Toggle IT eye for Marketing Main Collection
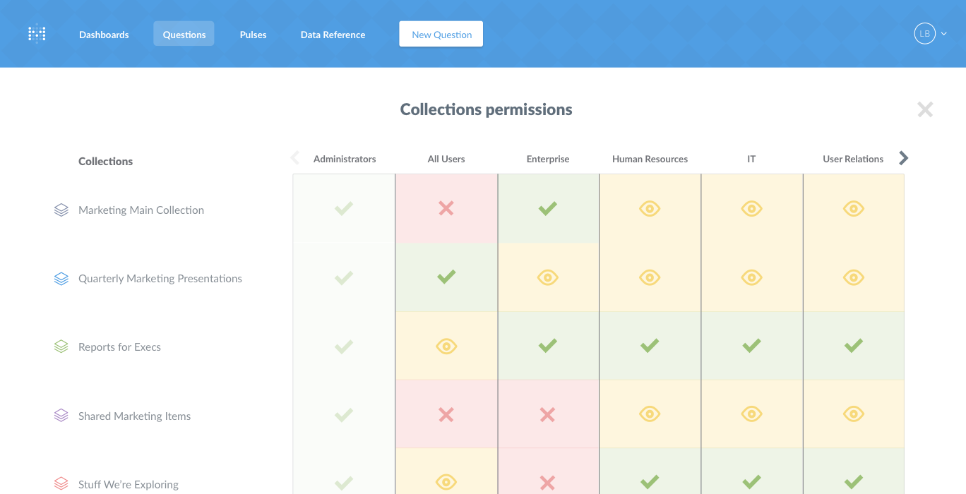This screenshot has width=966, height=494. pyautogui.click(x=751, y=208)
